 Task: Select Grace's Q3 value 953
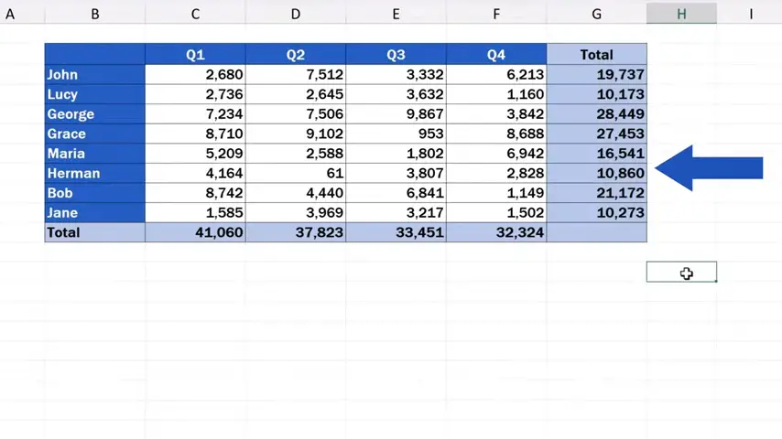[x=396, y=134]
